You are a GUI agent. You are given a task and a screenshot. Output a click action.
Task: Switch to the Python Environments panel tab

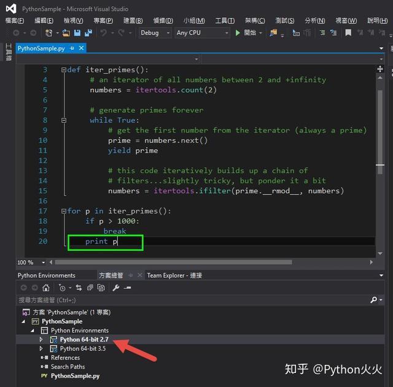(x=47, y=275)
